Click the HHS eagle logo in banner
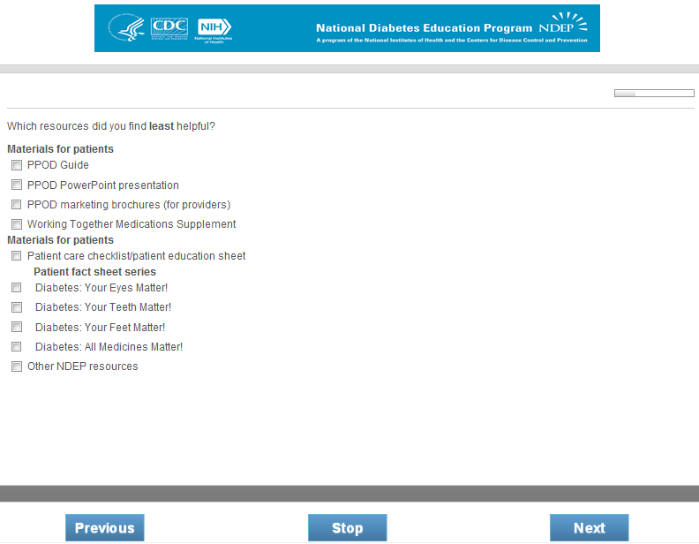The width and height of the screenshot is (699, 544). pyautogui.click(x=125, y=28)
